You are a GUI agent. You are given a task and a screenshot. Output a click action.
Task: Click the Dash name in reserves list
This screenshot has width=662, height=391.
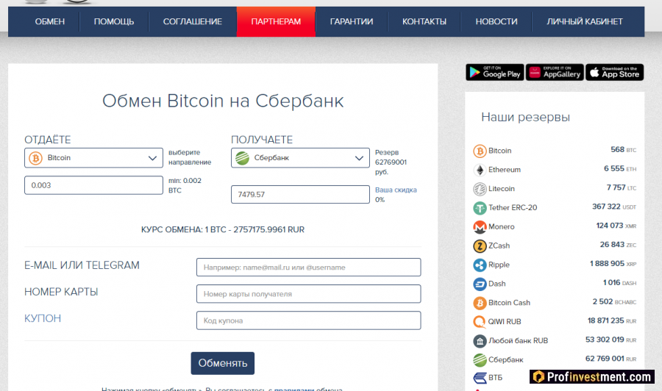point(497,284)
